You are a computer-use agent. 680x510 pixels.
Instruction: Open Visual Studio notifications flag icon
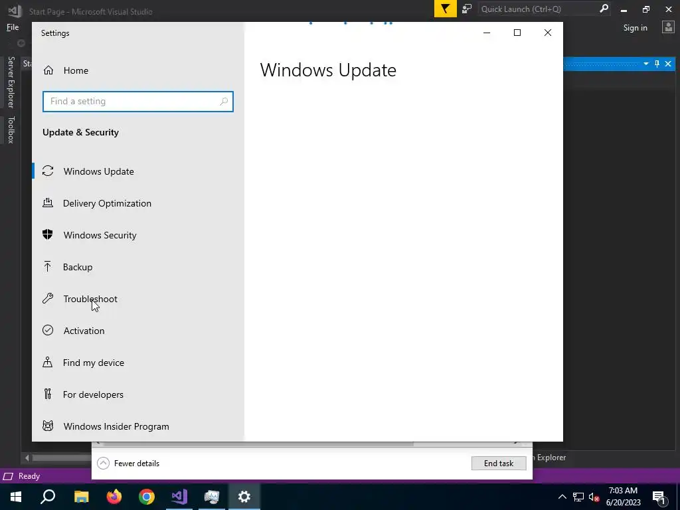pyautogui.click(x=446, y=9)
